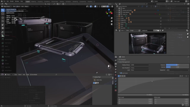Open the Image menu in Image Editor
This screenshot has width=190, height=107.
[x=132, y=30]
